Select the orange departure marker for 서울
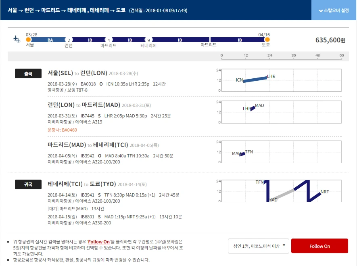This screenshot has height=266, width=357. click(27, 40)
